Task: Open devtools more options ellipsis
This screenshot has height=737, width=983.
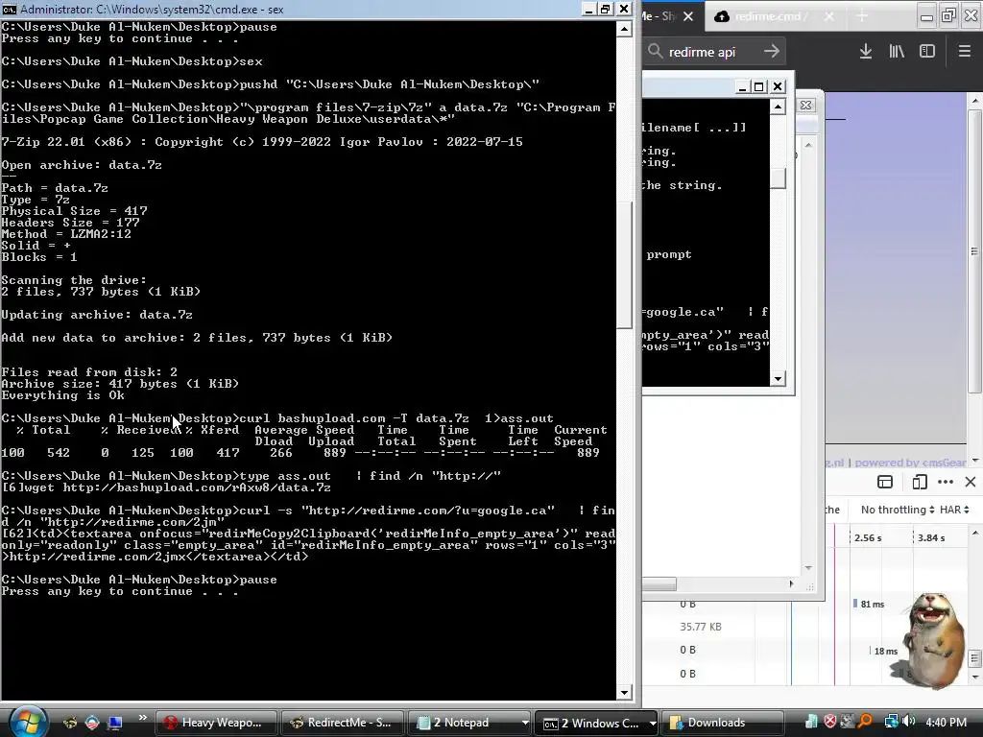Action: click(946, 482)
